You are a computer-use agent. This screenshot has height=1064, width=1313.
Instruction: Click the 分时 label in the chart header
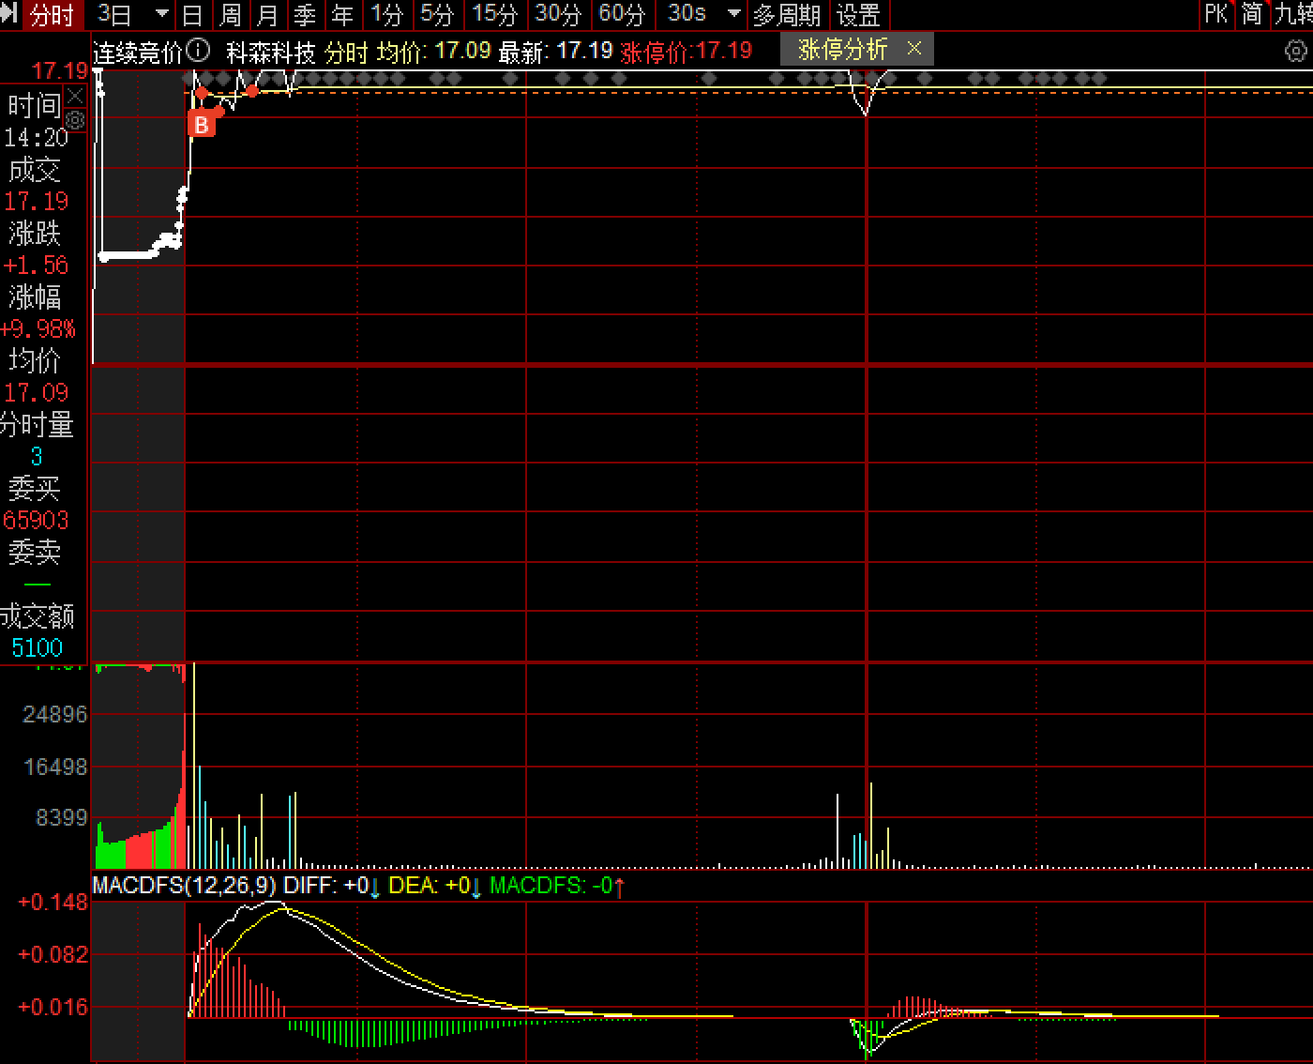click(x=346, y=53)
